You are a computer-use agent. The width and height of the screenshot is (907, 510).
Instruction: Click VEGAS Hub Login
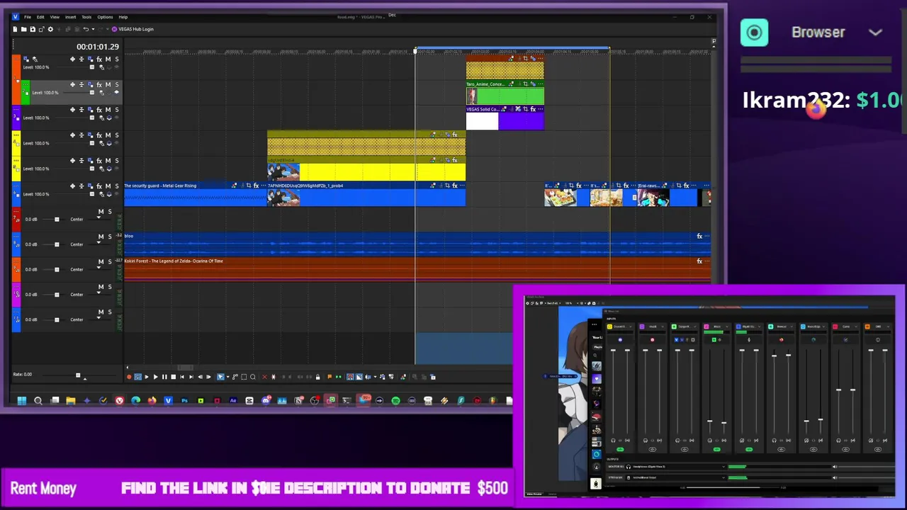pos(133,29)
